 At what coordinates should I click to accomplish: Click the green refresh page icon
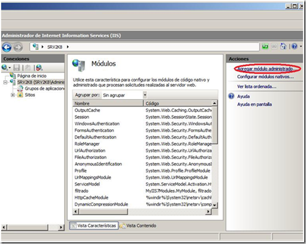[265, 46]
